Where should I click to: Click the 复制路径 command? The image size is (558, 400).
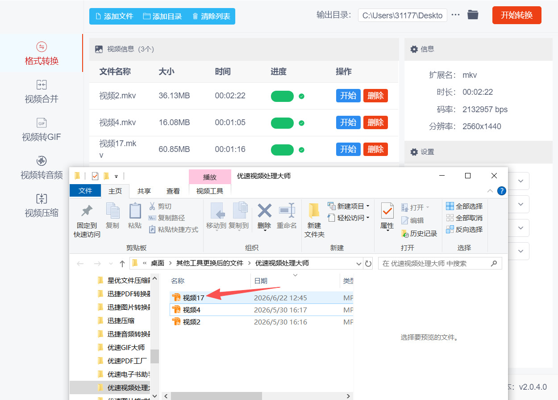167,218
